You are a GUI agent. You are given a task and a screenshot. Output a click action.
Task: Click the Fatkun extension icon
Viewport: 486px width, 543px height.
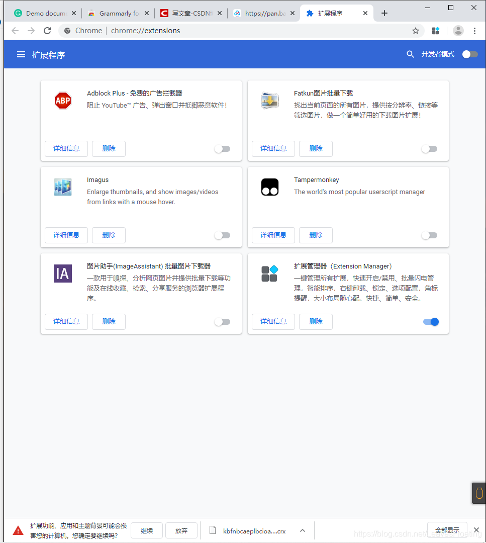pos(270,101)
